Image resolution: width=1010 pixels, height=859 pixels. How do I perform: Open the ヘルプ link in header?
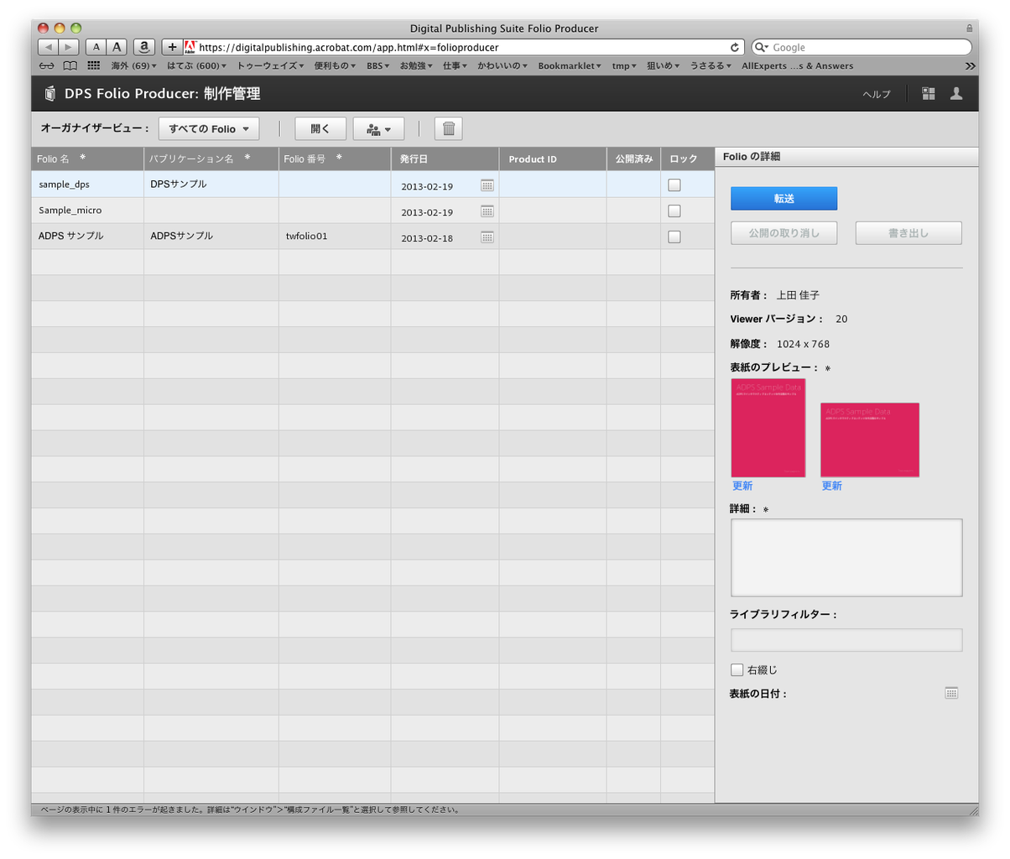877,94
